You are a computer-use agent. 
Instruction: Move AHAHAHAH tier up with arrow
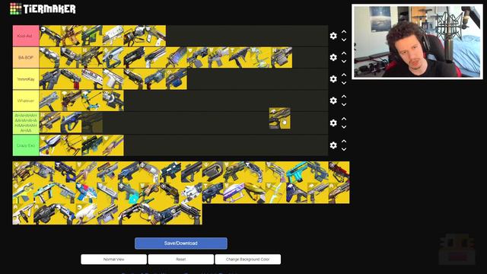pos(344,119)
